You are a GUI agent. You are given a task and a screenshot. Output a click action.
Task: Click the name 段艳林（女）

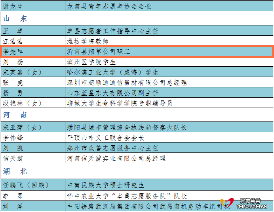click(22, 103)
